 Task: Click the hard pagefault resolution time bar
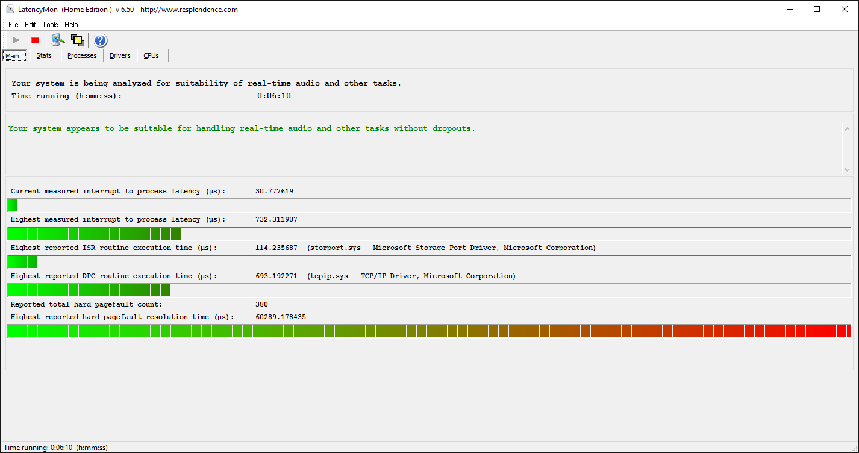(429, 331)
